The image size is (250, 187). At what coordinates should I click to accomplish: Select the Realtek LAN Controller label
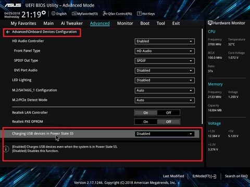tap(30, 113)
